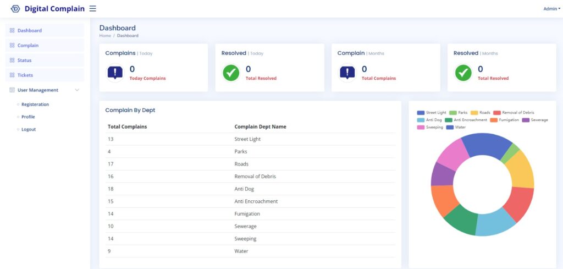Click the Logout submenu link

[x=29, y=129]
